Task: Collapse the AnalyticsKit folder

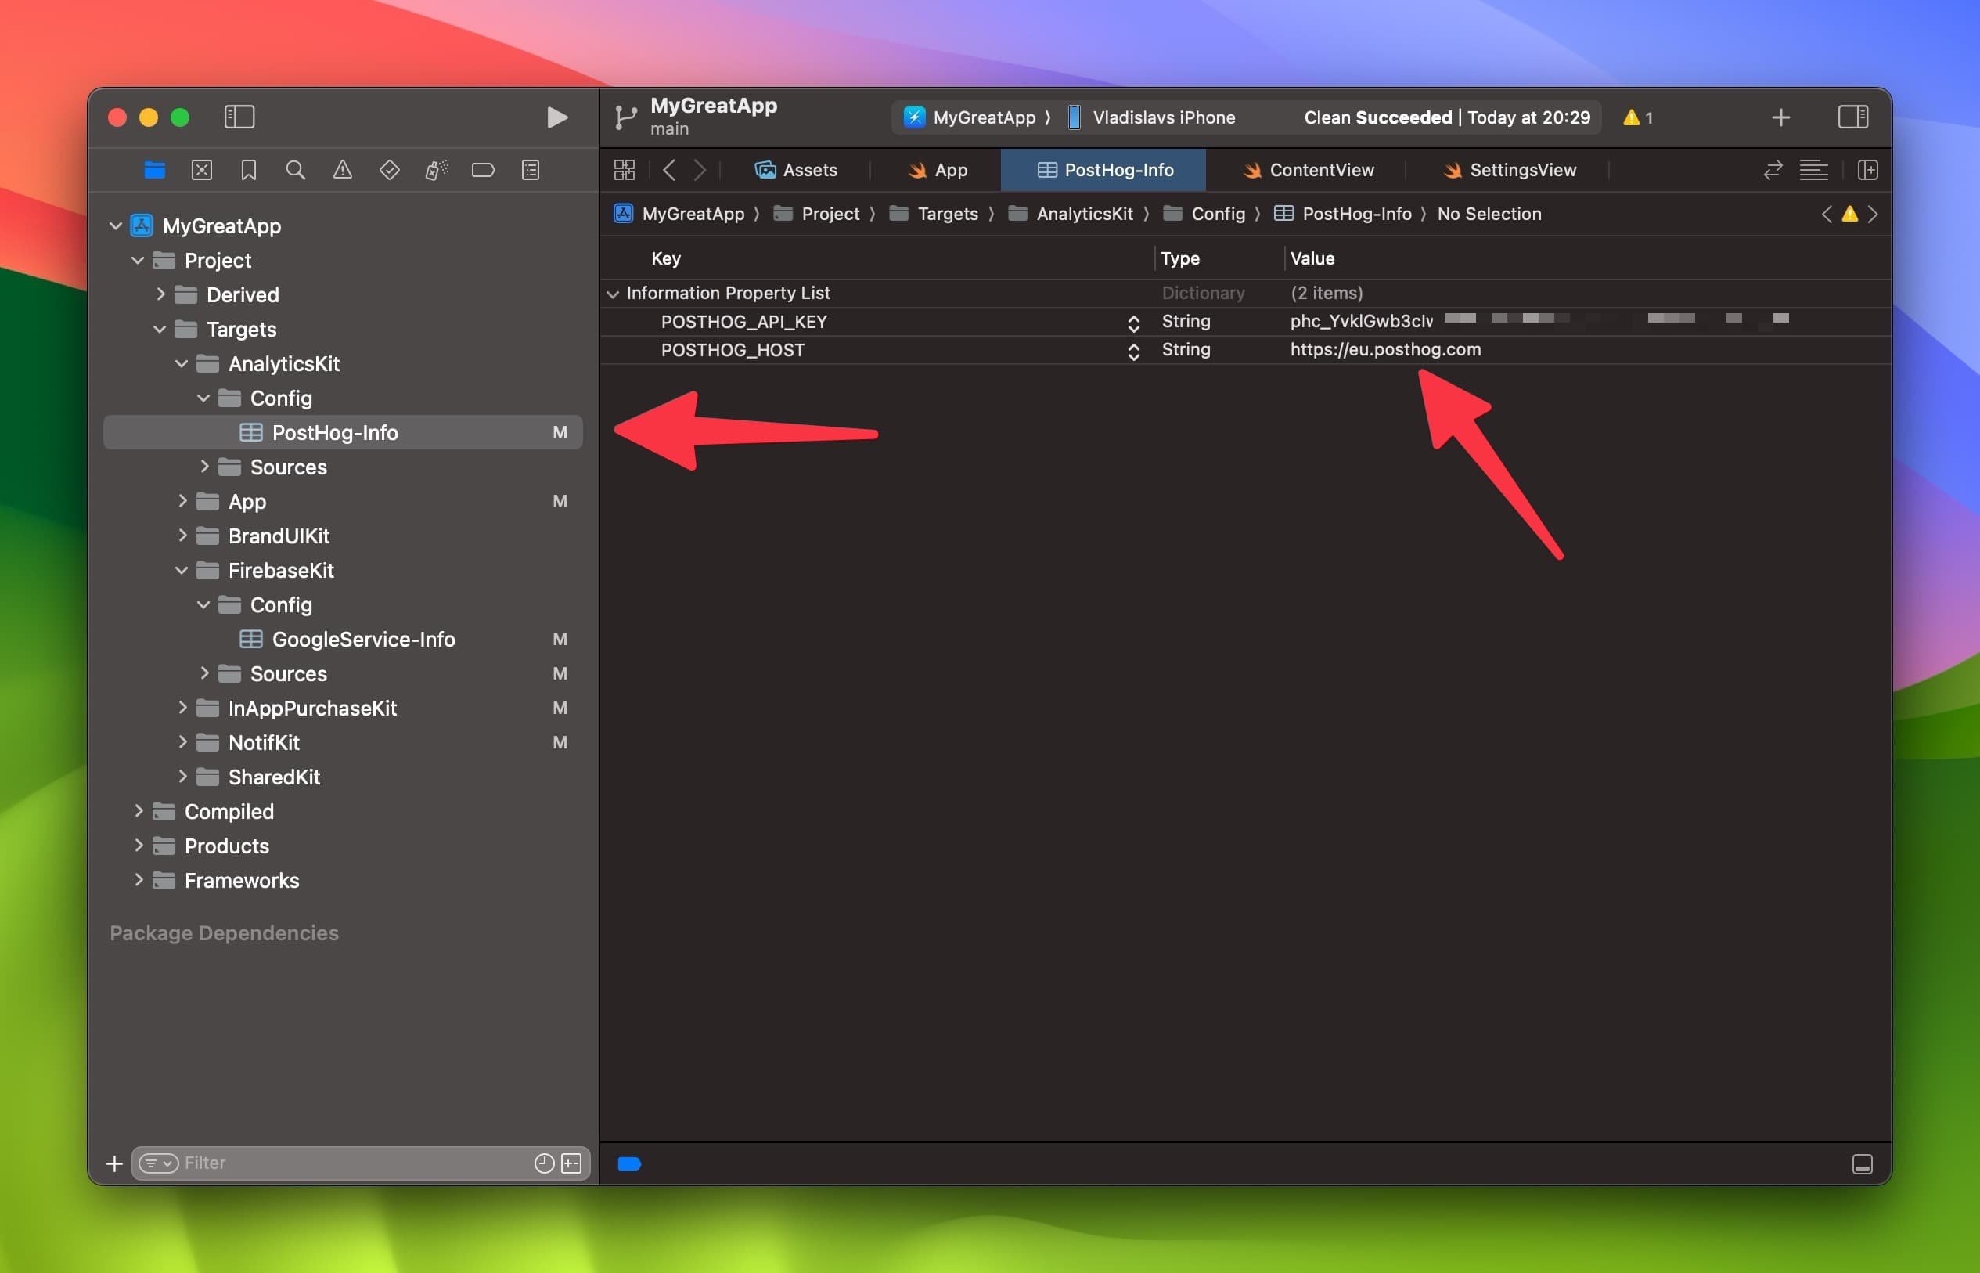Action: coord(182,364)
